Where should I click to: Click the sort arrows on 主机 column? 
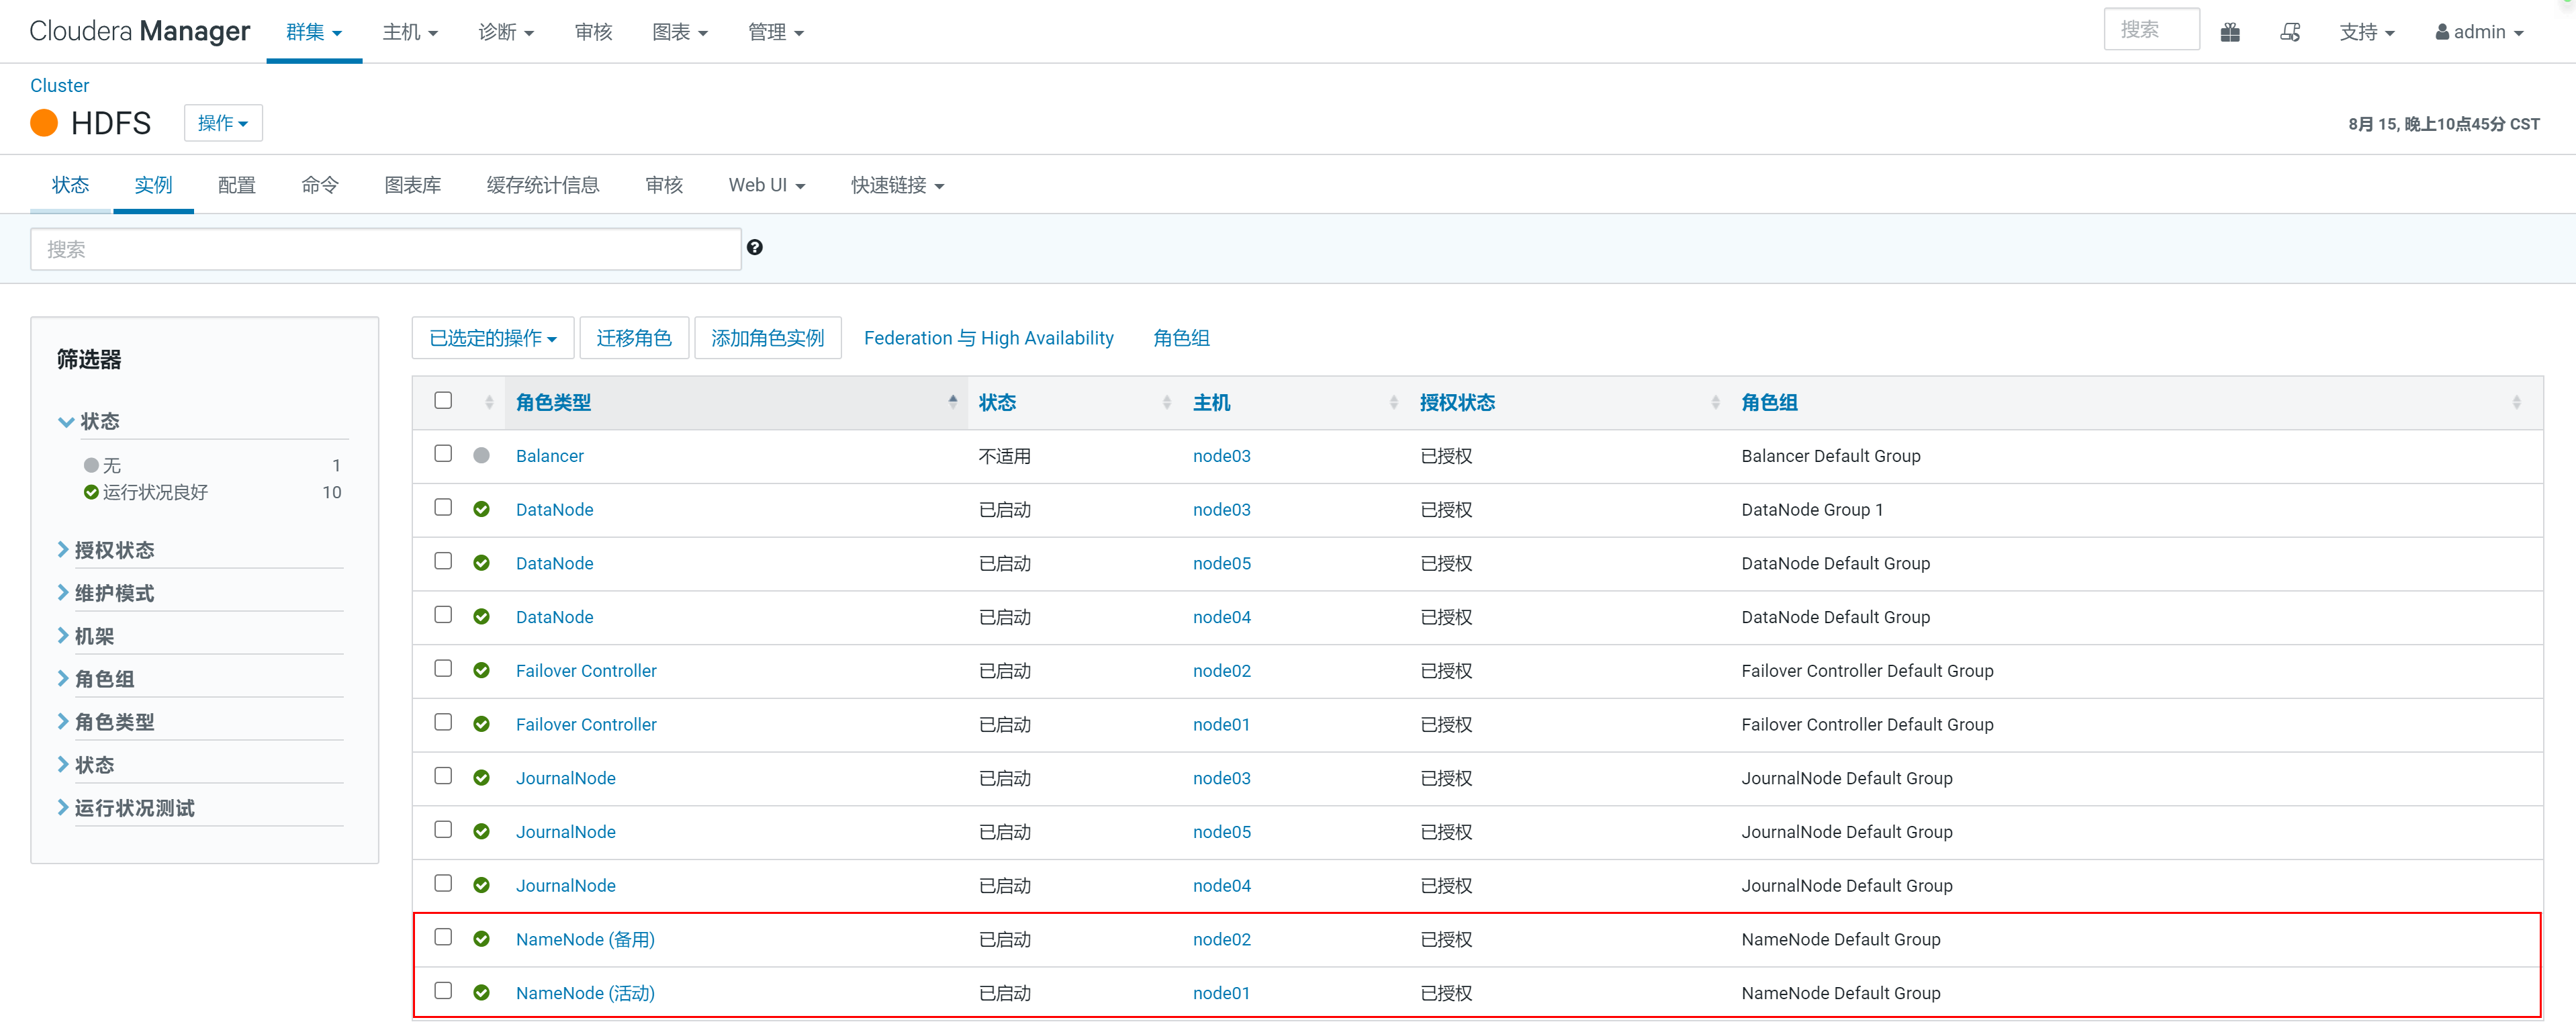tap(1394, 402)
